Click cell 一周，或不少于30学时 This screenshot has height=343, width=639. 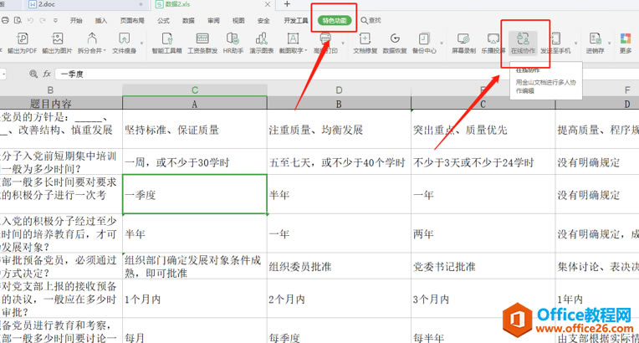pyautogui.click(x=195, y=162)
